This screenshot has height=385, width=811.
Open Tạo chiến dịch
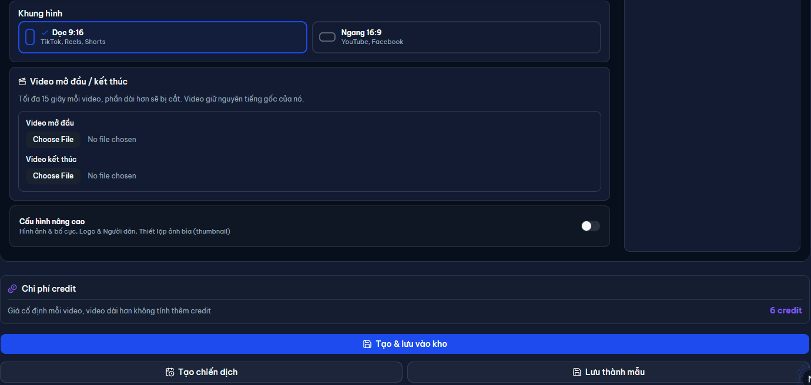pyautogui.click(x=202, y=372)
